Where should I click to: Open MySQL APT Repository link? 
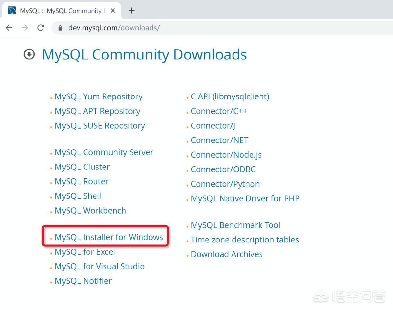[97, 111]
